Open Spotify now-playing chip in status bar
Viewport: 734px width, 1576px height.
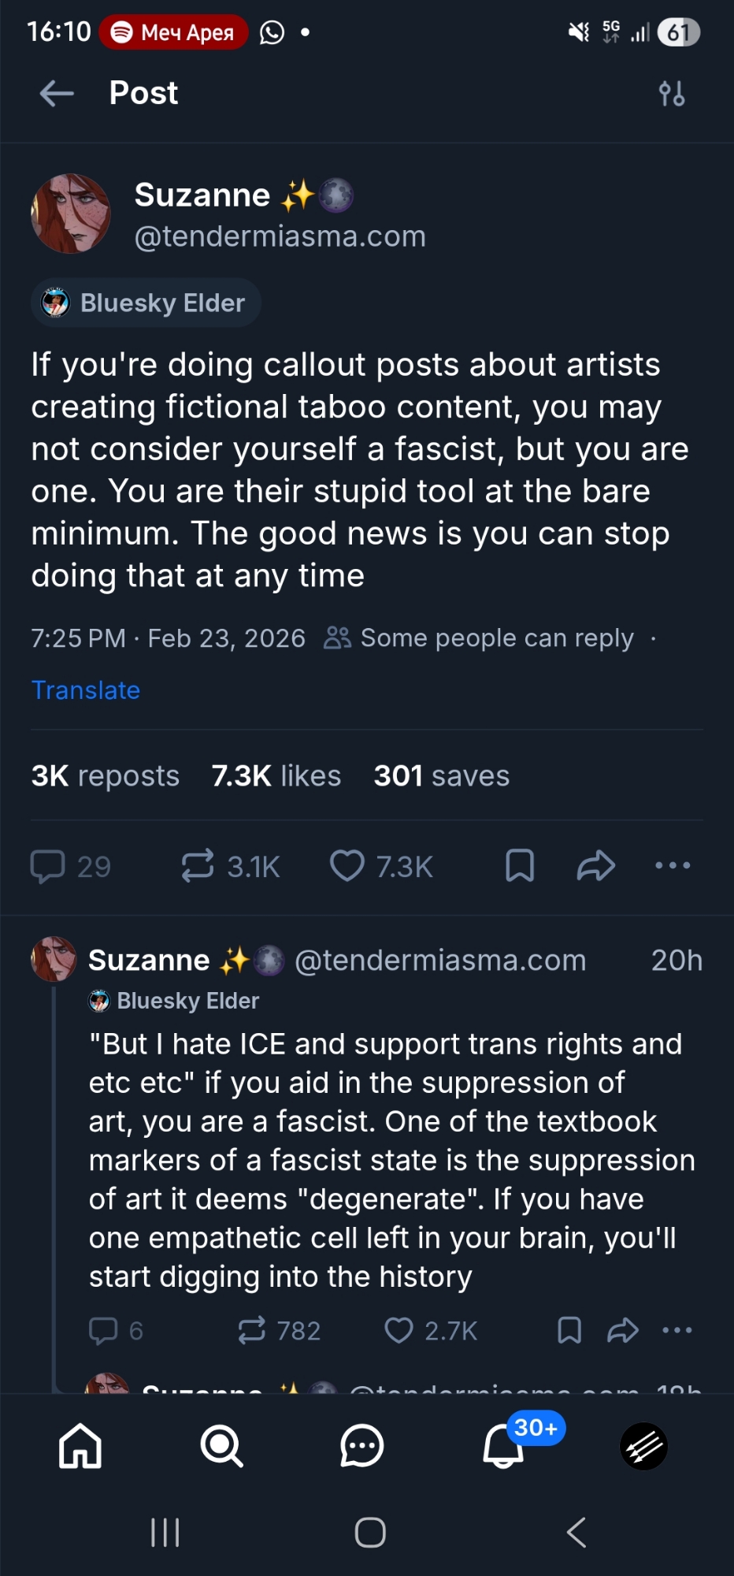(x=173, y=32)
